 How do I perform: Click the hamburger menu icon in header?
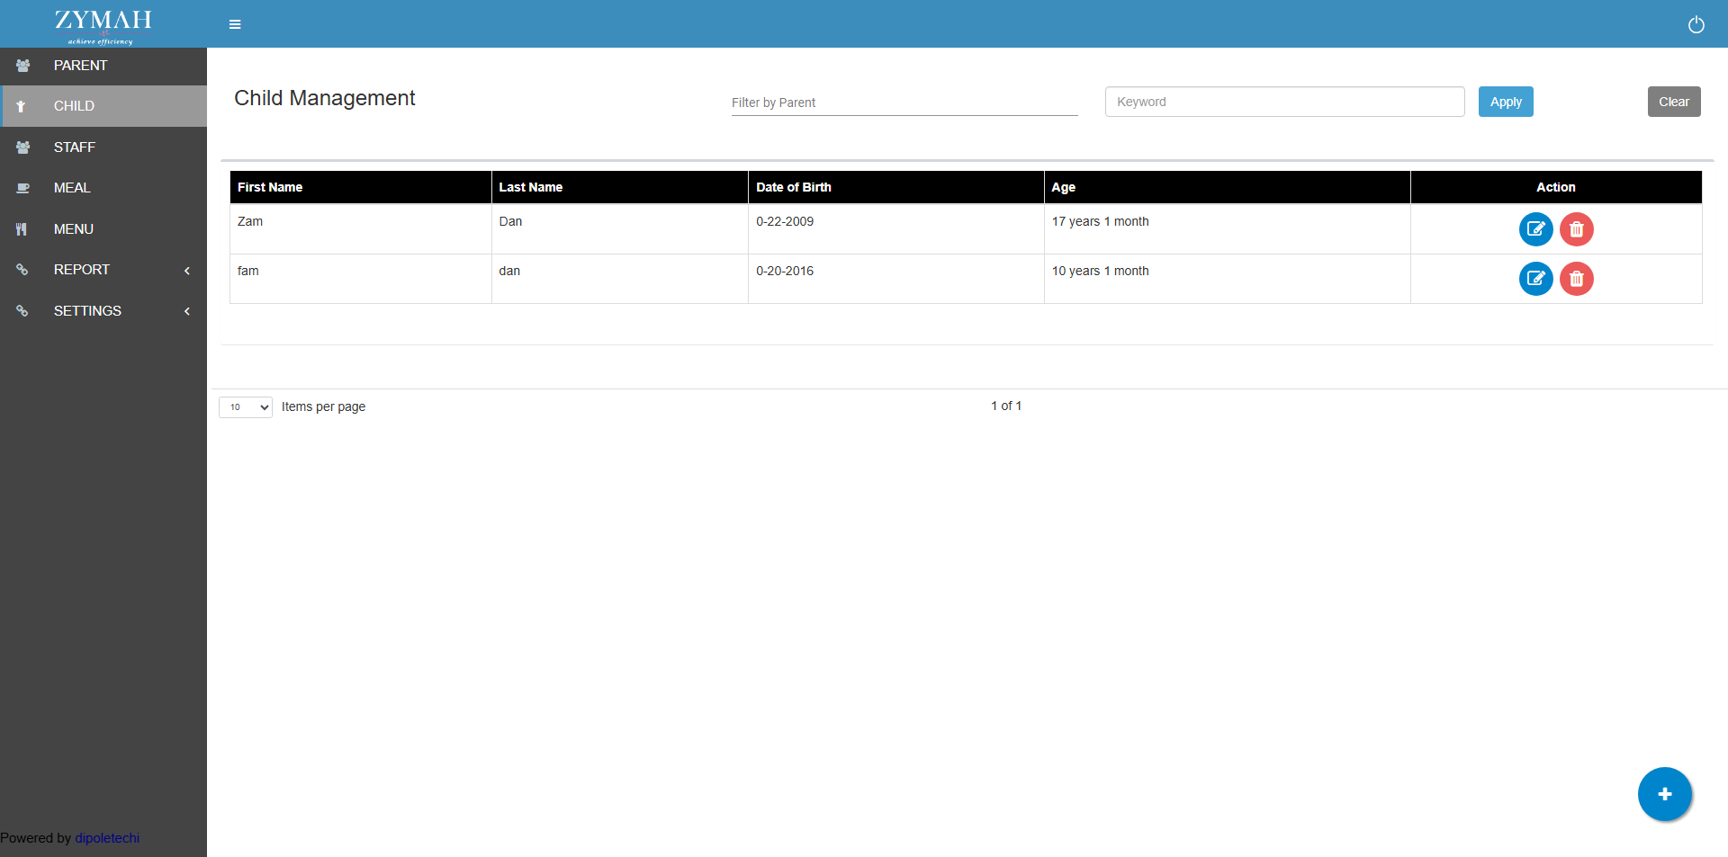[x=235, y=24]
